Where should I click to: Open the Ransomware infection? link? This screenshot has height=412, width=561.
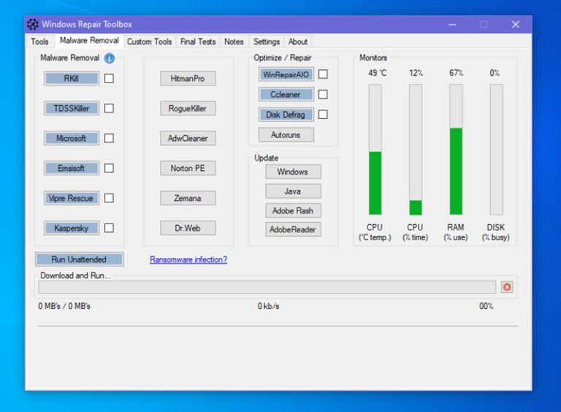pos(188,259)
